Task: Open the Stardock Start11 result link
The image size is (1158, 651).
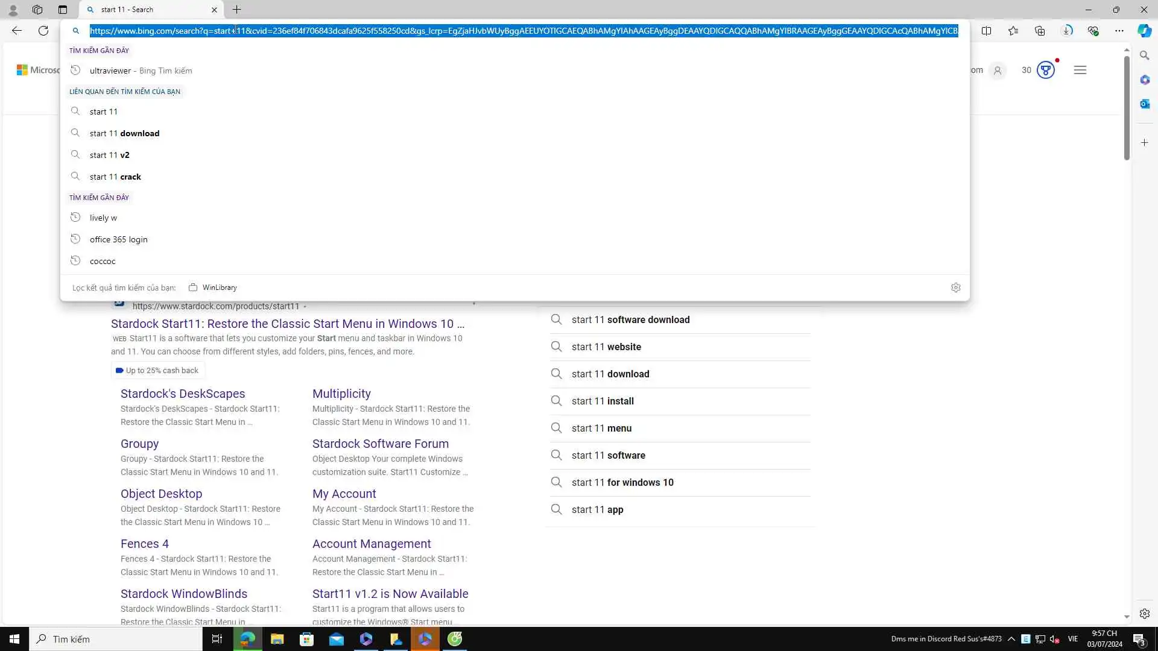Action: coord(287,324)
